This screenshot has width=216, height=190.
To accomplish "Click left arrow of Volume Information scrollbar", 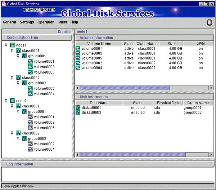I will point(77,88).
